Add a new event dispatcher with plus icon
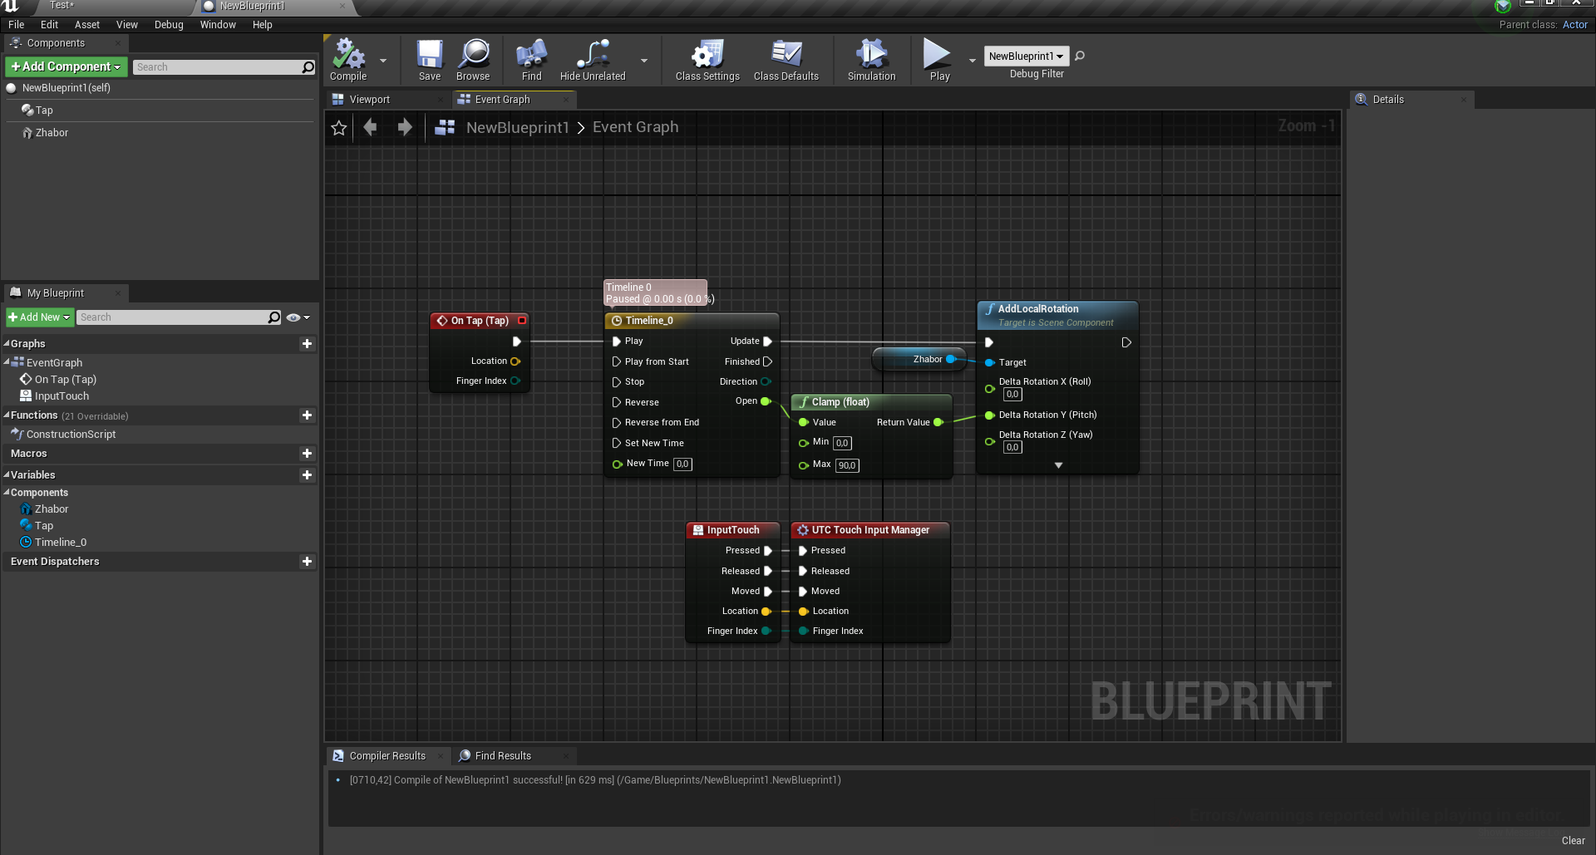This screenshot has height=855, width=1596. coord(308,562)
